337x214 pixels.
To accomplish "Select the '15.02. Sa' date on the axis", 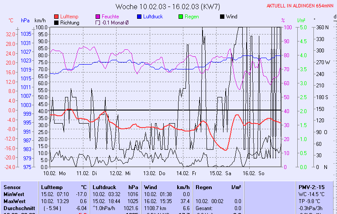I will (220, 173).
